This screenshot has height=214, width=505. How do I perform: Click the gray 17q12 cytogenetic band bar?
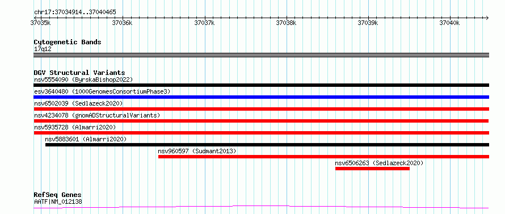[x=261, y=55]
